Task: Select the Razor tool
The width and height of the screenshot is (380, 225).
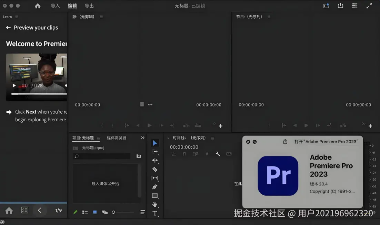Action: point(154,169)
